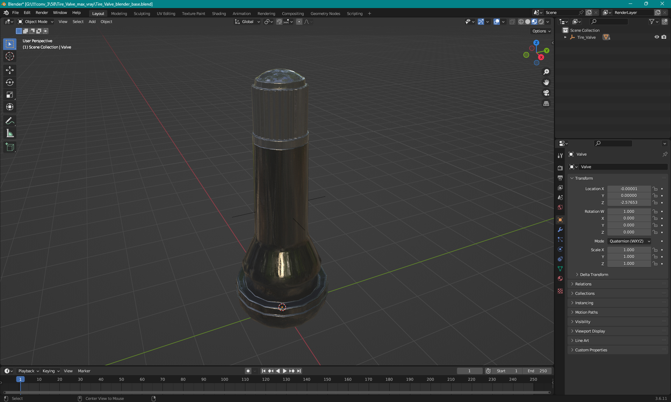Viewport: 671px width, 402px height.
Task: Open the Options dropdown in viewport
Action: coord(541,31)
